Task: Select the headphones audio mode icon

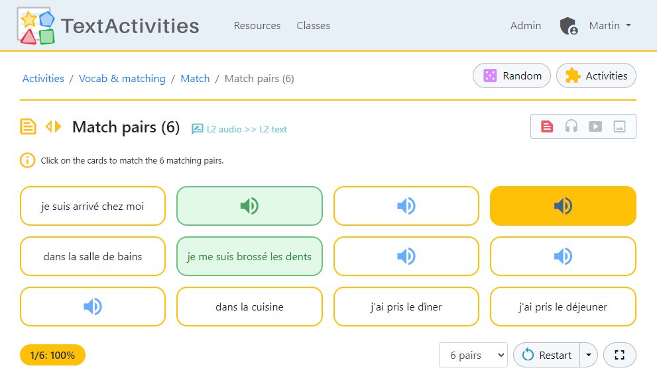Action: pos(571,126)
